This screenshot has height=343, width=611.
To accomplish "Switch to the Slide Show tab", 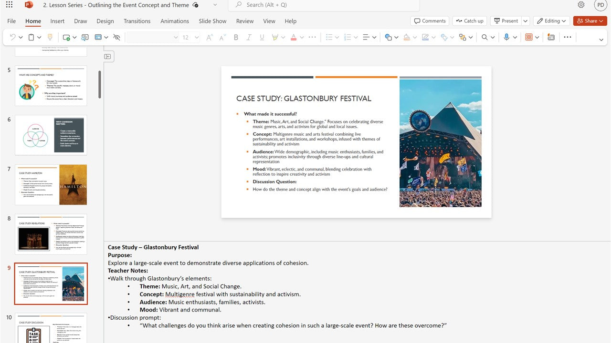I will click(x=212, y=21).
